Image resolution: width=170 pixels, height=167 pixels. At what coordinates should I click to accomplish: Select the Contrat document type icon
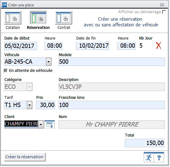(64, 18)
